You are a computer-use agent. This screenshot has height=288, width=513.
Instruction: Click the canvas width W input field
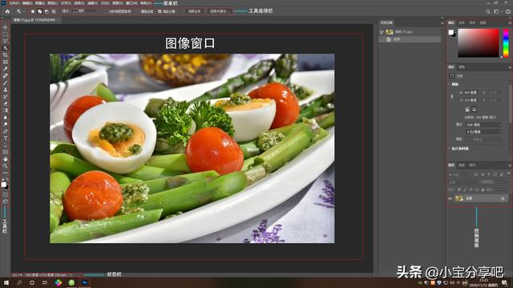(x=471, y=93)
